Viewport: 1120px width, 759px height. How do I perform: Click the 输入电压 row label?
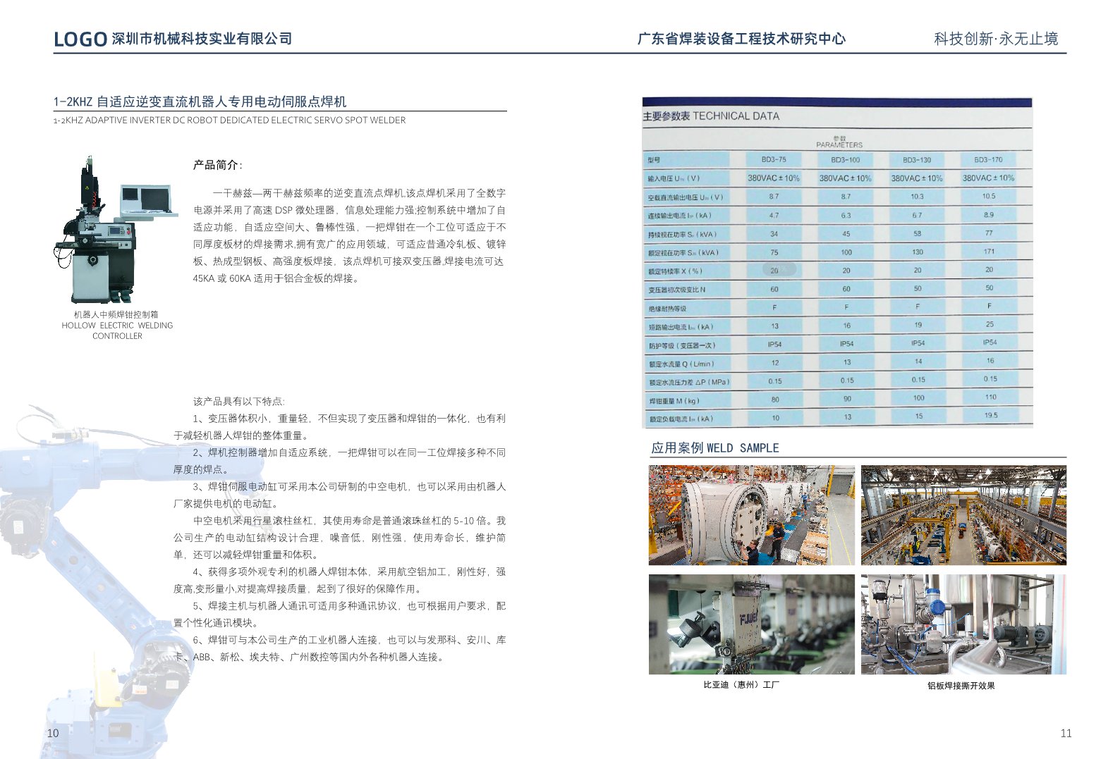(674, 178)
